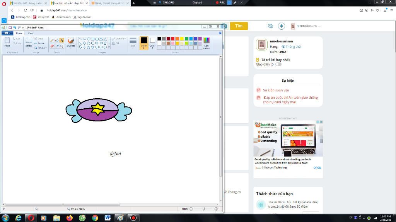This screenshot has height=222, width=396.
Task: Click the Opera downloads icon
Action: [x=385, y=10]
